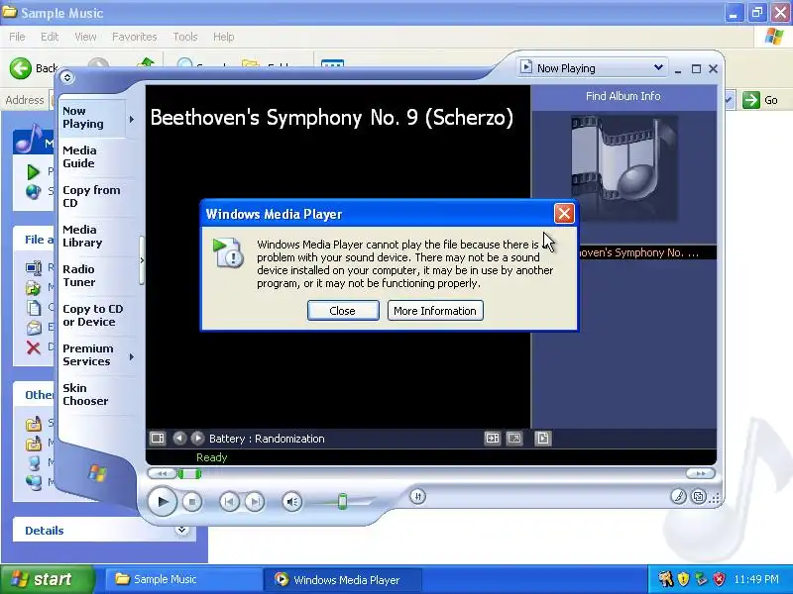
Task: Click the rewind button on seek bar
Action: (162, 474)
